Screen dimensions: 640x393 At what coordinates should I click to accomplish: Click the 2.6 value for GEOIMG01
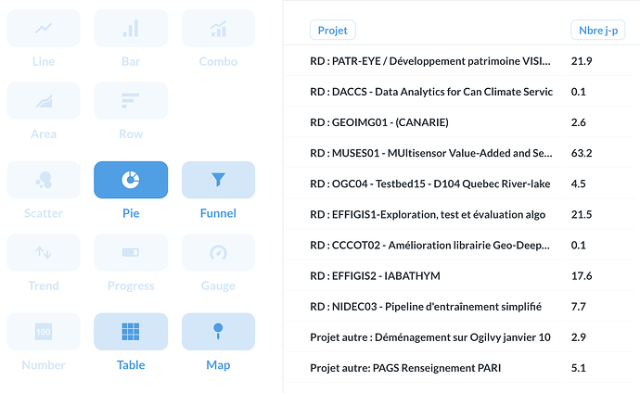coord(579,122)
